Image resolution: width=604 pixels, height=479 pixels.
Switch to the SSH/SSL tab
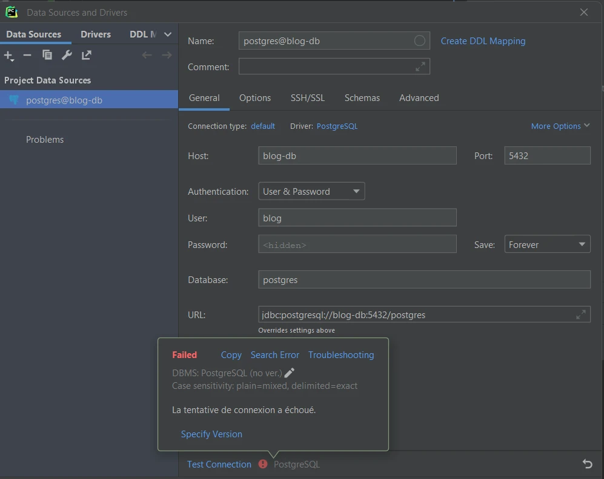coord(307,98)
